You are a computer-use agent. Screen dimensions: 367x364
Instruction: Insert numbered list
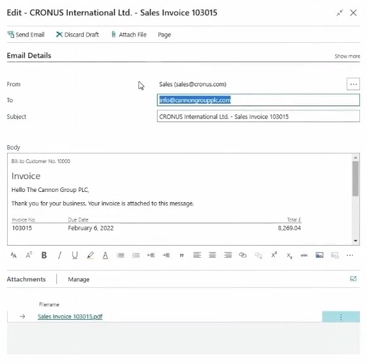(120, 255)
